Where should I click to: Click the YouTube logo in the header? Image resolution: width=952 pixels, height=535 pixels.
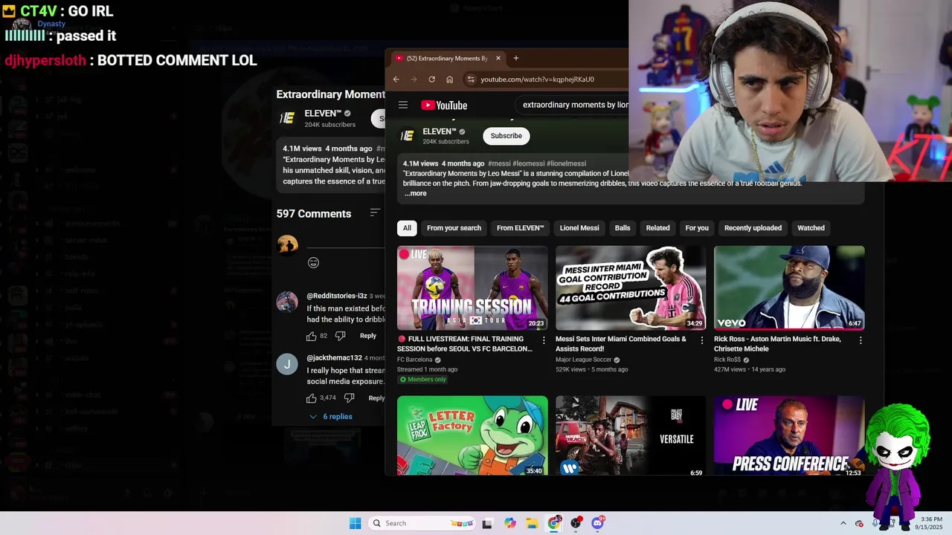(444, 105)
